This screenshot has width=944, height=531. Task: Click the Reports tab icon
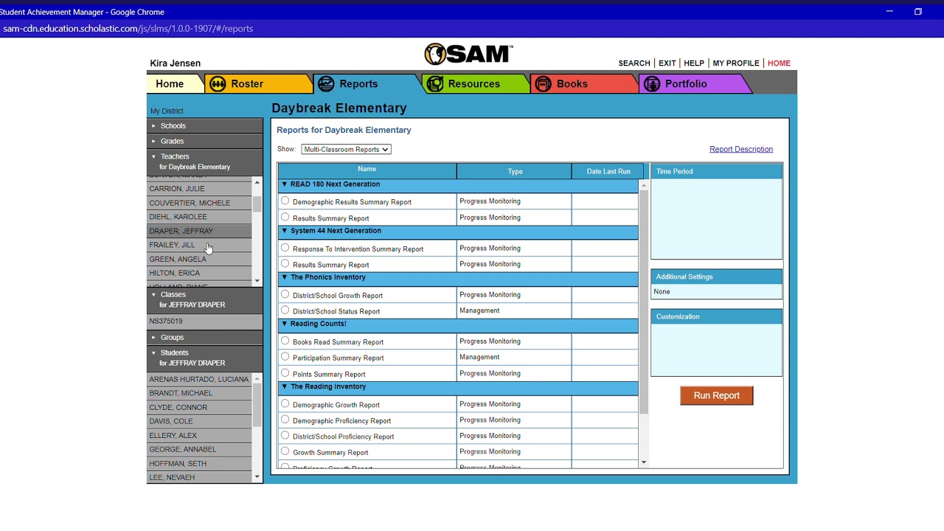pyautogui.click(x=326, y=84)
